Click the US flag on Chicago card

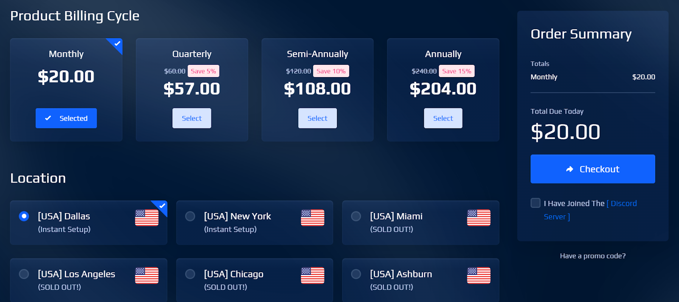tap(313, 275)
